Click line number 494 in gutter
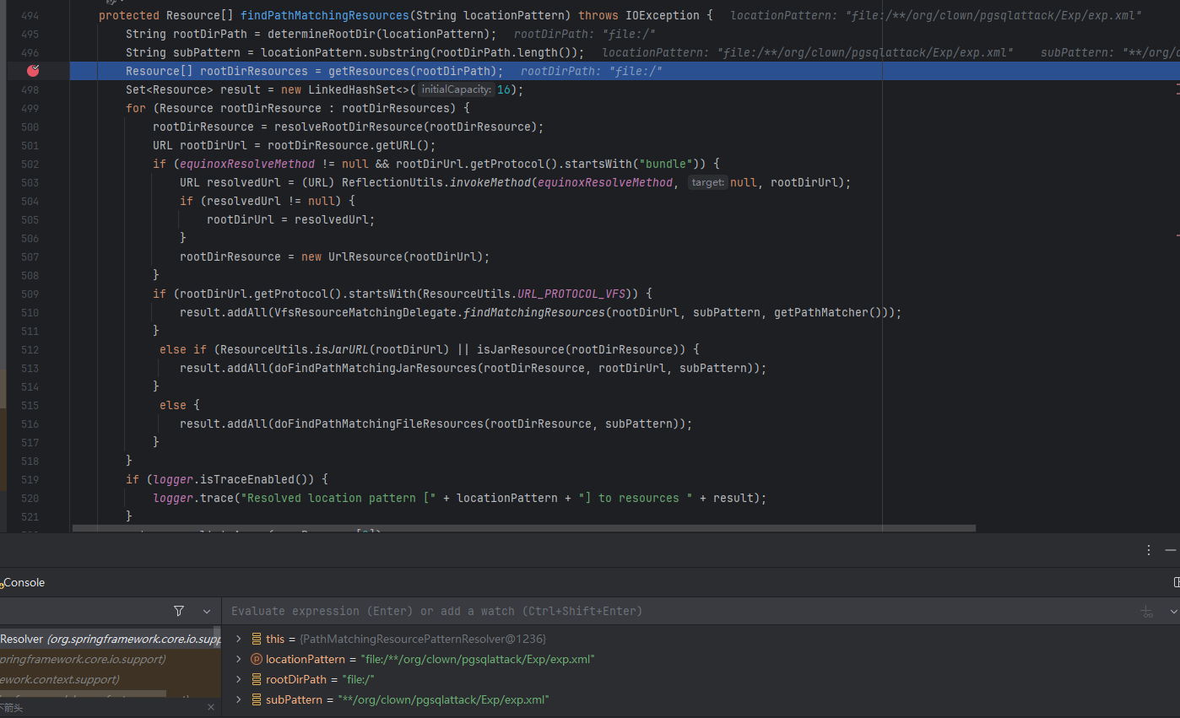The width and height of the screenshot is (1180, 718). tap(30, 15)
